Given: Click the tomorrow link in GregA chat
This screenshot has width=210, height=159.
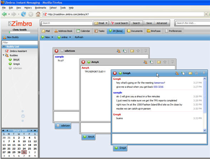Looking at the screenshot, I should coord(159,83).
